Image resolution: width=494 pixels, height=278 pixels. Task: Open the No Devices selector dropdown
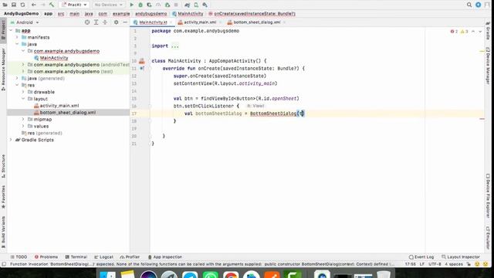108,5
